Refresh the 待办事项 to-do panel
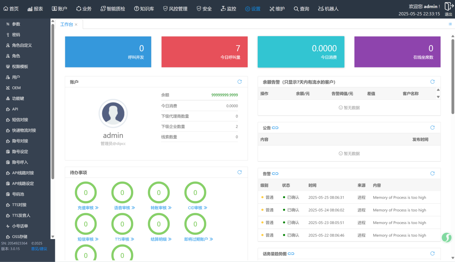 click(239, 172)
